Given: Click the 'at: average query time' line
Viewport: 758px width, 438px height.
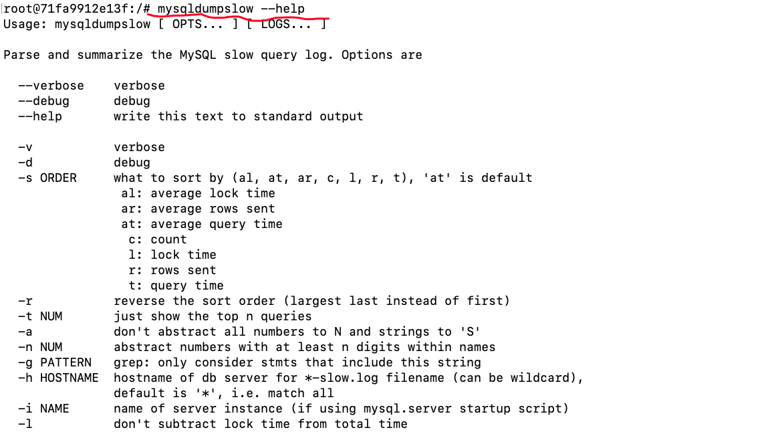Looking at the screenshot, I should coord(201,224).
